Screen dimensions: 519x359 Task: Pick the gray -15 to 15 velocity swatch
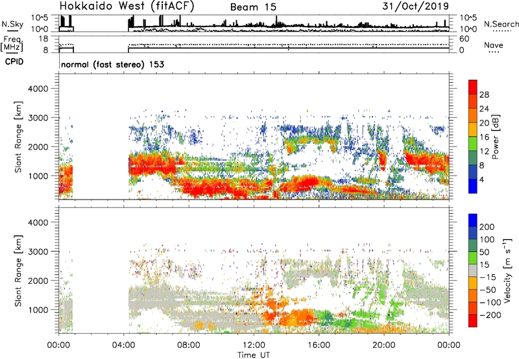pyautogui.click(x=473, y=270)
